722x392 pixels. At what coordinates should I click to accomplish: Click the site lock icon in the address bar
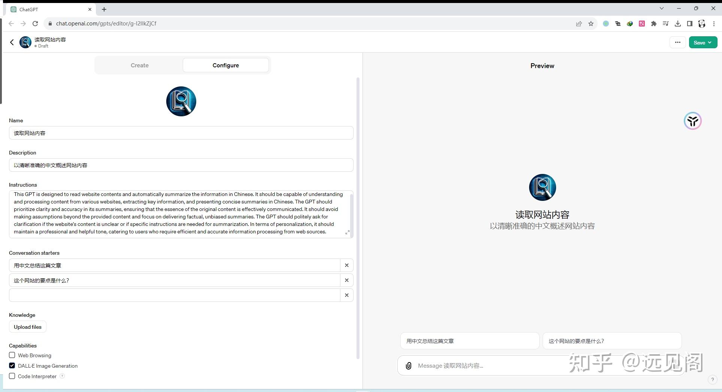[50, 24]
